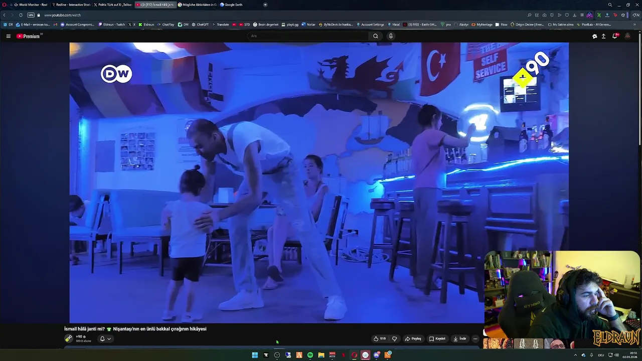Like the video with thumbs up

(379, 338)
